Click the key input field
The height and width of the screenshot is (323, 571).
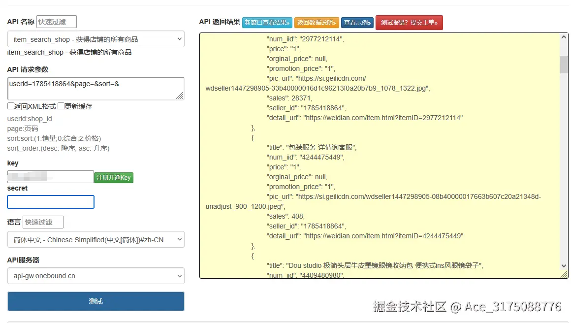click(x=51, y=177)
